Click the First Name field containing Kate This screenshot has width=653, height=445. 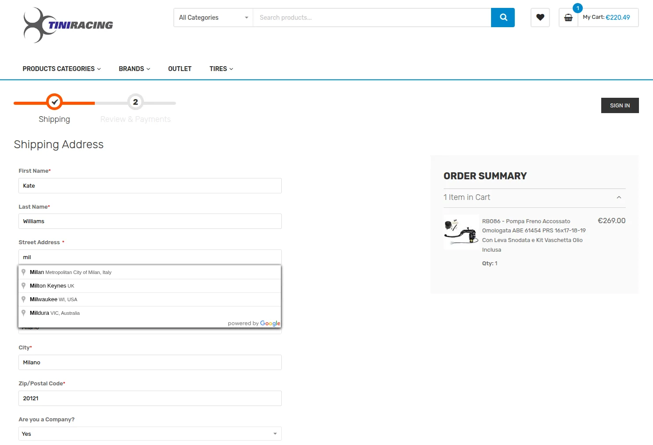(150, 185)
